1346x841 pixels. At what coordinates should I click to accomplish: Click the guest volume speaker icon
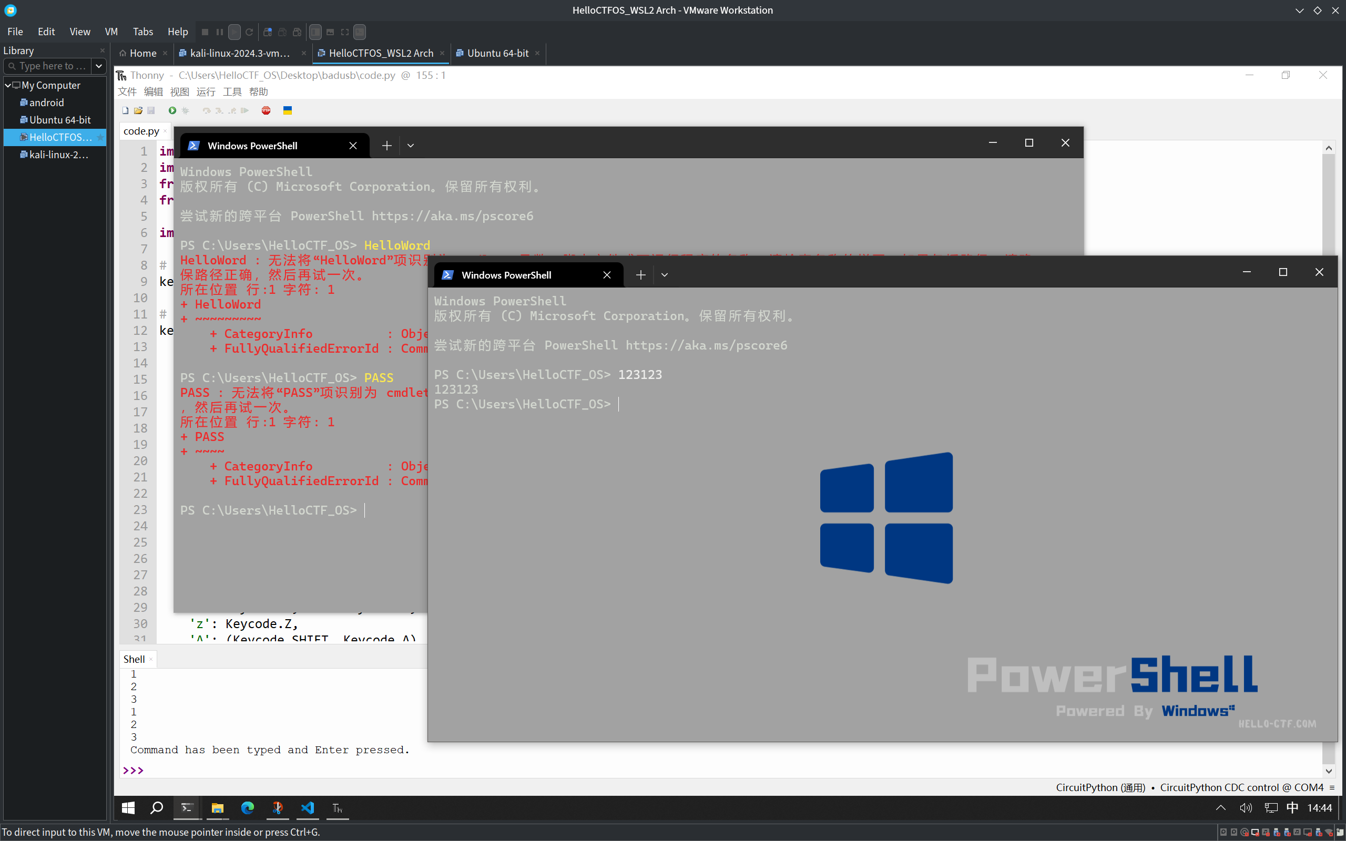coord(1246,808)
